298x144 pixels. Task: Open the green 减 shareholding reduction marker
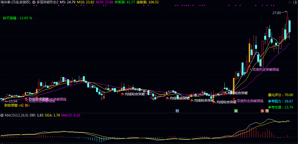[236, 111]
